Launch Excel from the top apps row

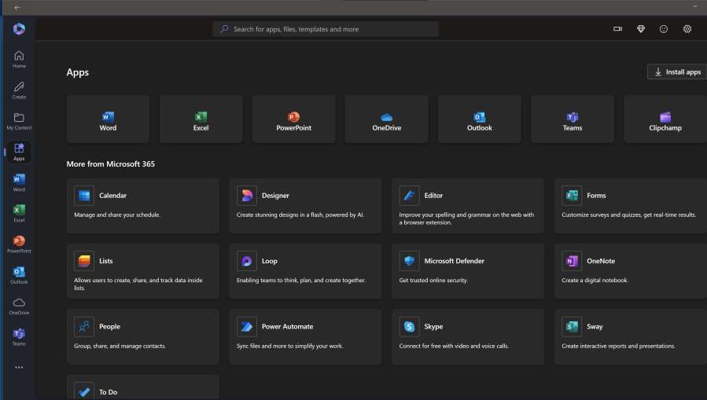pyautogui.click(x=201, y=119)
